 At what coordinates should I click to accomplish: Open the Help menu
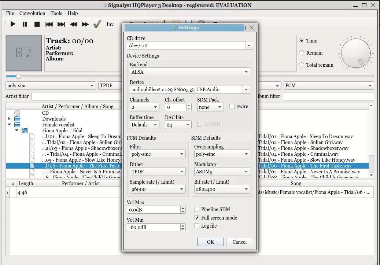(73, 13)
